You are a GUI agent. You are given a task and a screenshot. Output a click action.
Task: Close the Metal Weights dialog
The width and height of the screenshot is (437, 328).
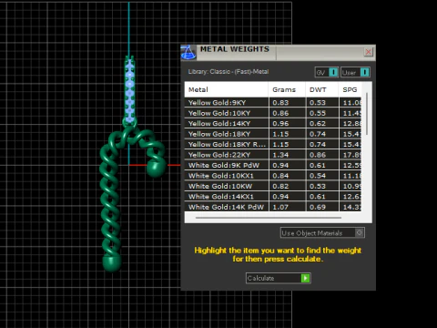(x=369, y=52)
